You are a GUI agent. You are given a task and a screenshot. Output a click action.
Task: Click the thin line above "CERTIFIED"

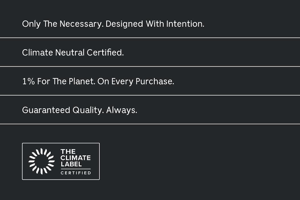[75, 169]
